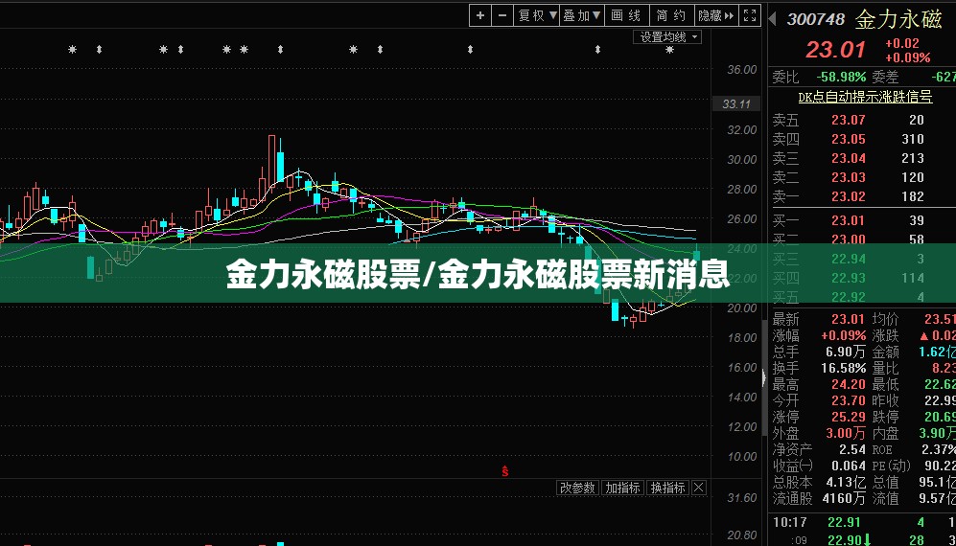Select the 买一 bid row at 23.01
This screenshot has width=956, height=546.
click(x=861, y=220)
